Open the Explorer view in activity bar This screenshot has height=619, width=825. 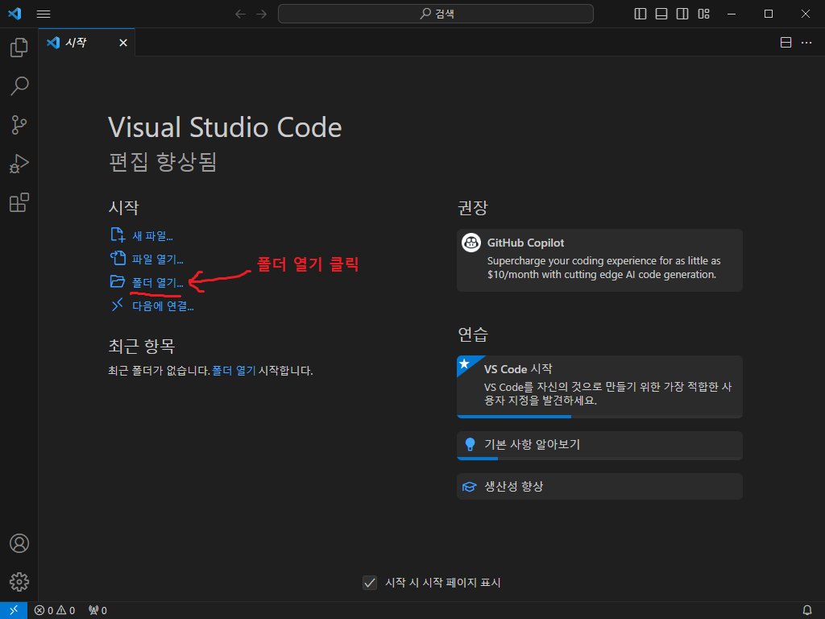click(19, 48)
